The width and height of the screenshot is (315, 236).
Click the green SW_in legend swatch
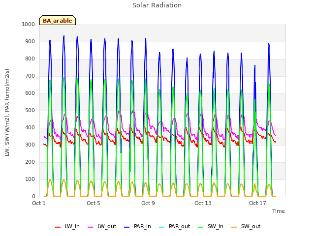pyautogui.click(x=201, y=227)
